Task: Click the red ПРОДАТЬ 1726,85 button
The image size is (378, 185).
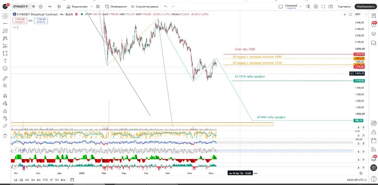Action: [x=20, y=20]
